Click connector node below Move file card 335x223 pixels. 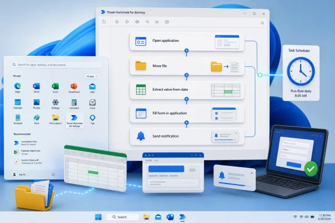point(187,75)
